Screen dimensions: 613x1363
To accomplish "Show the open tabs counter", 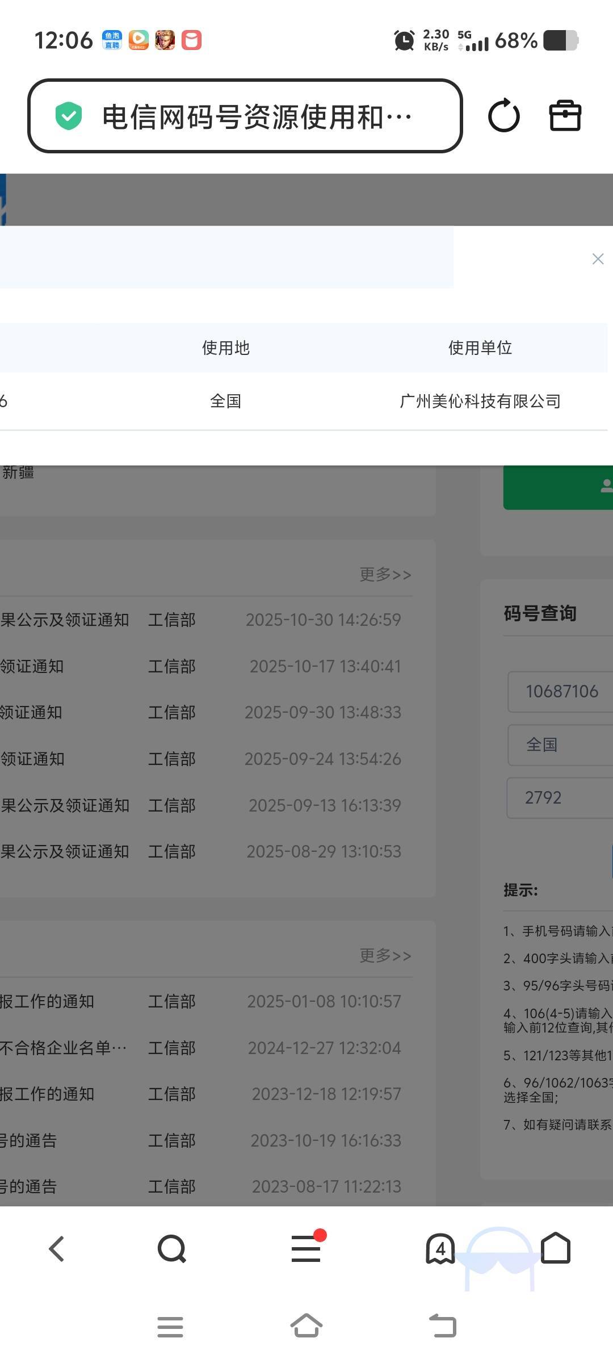I will [440, 1249].
